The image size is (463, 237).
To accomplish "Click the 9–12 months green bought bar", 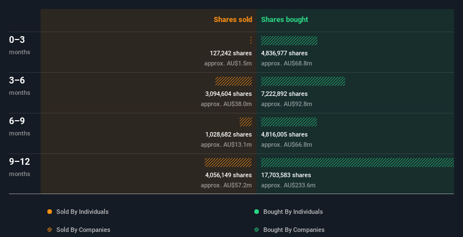I will [x=358, y=163].
